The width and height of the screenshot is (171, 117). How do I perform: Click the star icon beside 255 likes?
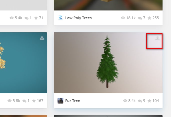point(149,18)
